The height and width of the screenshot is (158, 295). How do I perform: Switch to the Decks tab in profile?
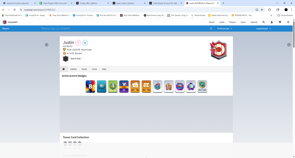click(x=84, y=69)
